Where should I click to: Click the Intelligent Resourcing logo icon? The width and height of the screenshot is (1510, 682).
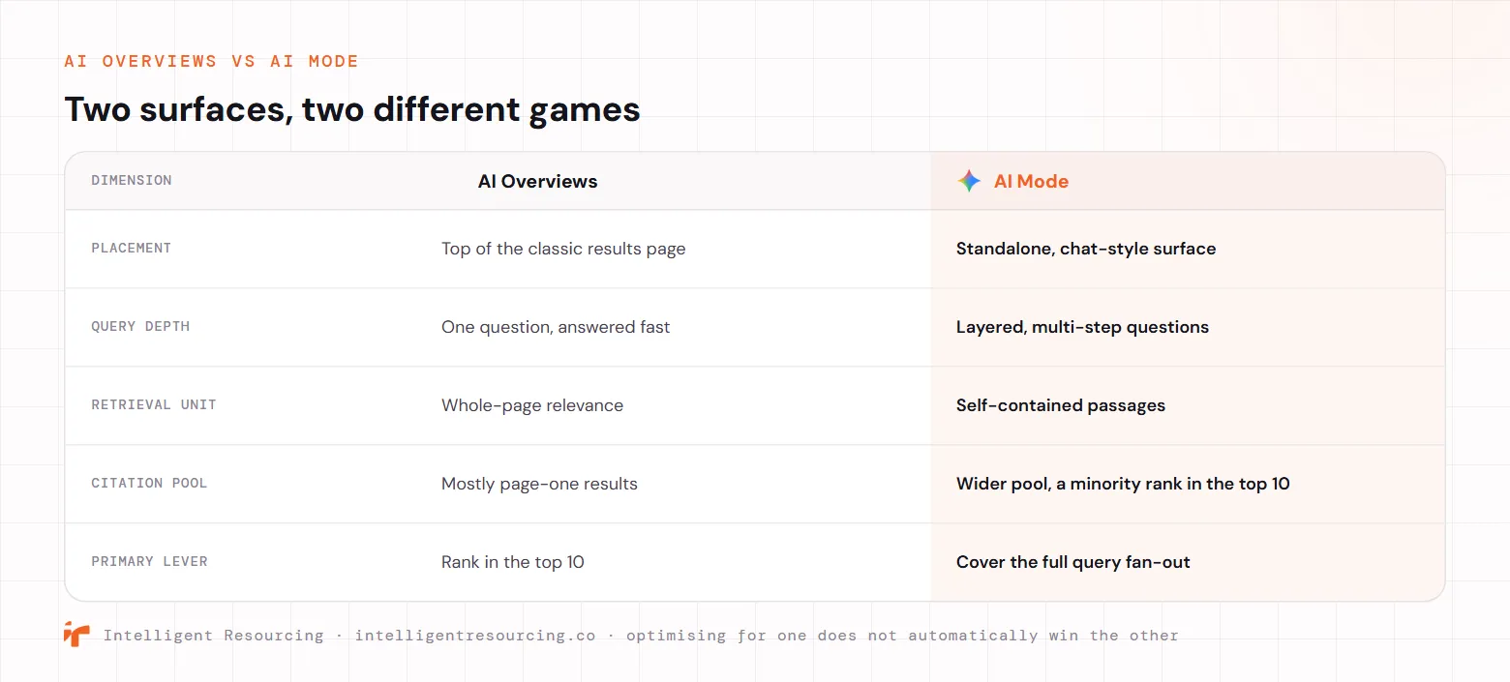click(76, 635)
